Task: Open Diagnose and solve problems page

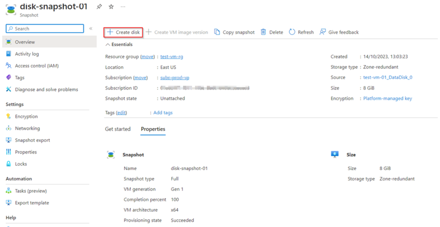Action: point(47,89)
